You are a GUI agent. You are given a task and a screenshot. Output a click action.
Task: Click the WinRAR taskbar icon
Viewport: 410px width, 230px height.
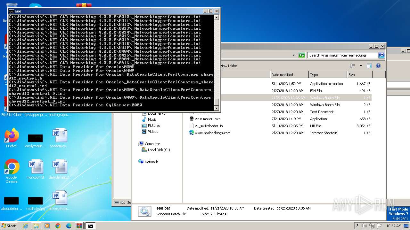79,226
